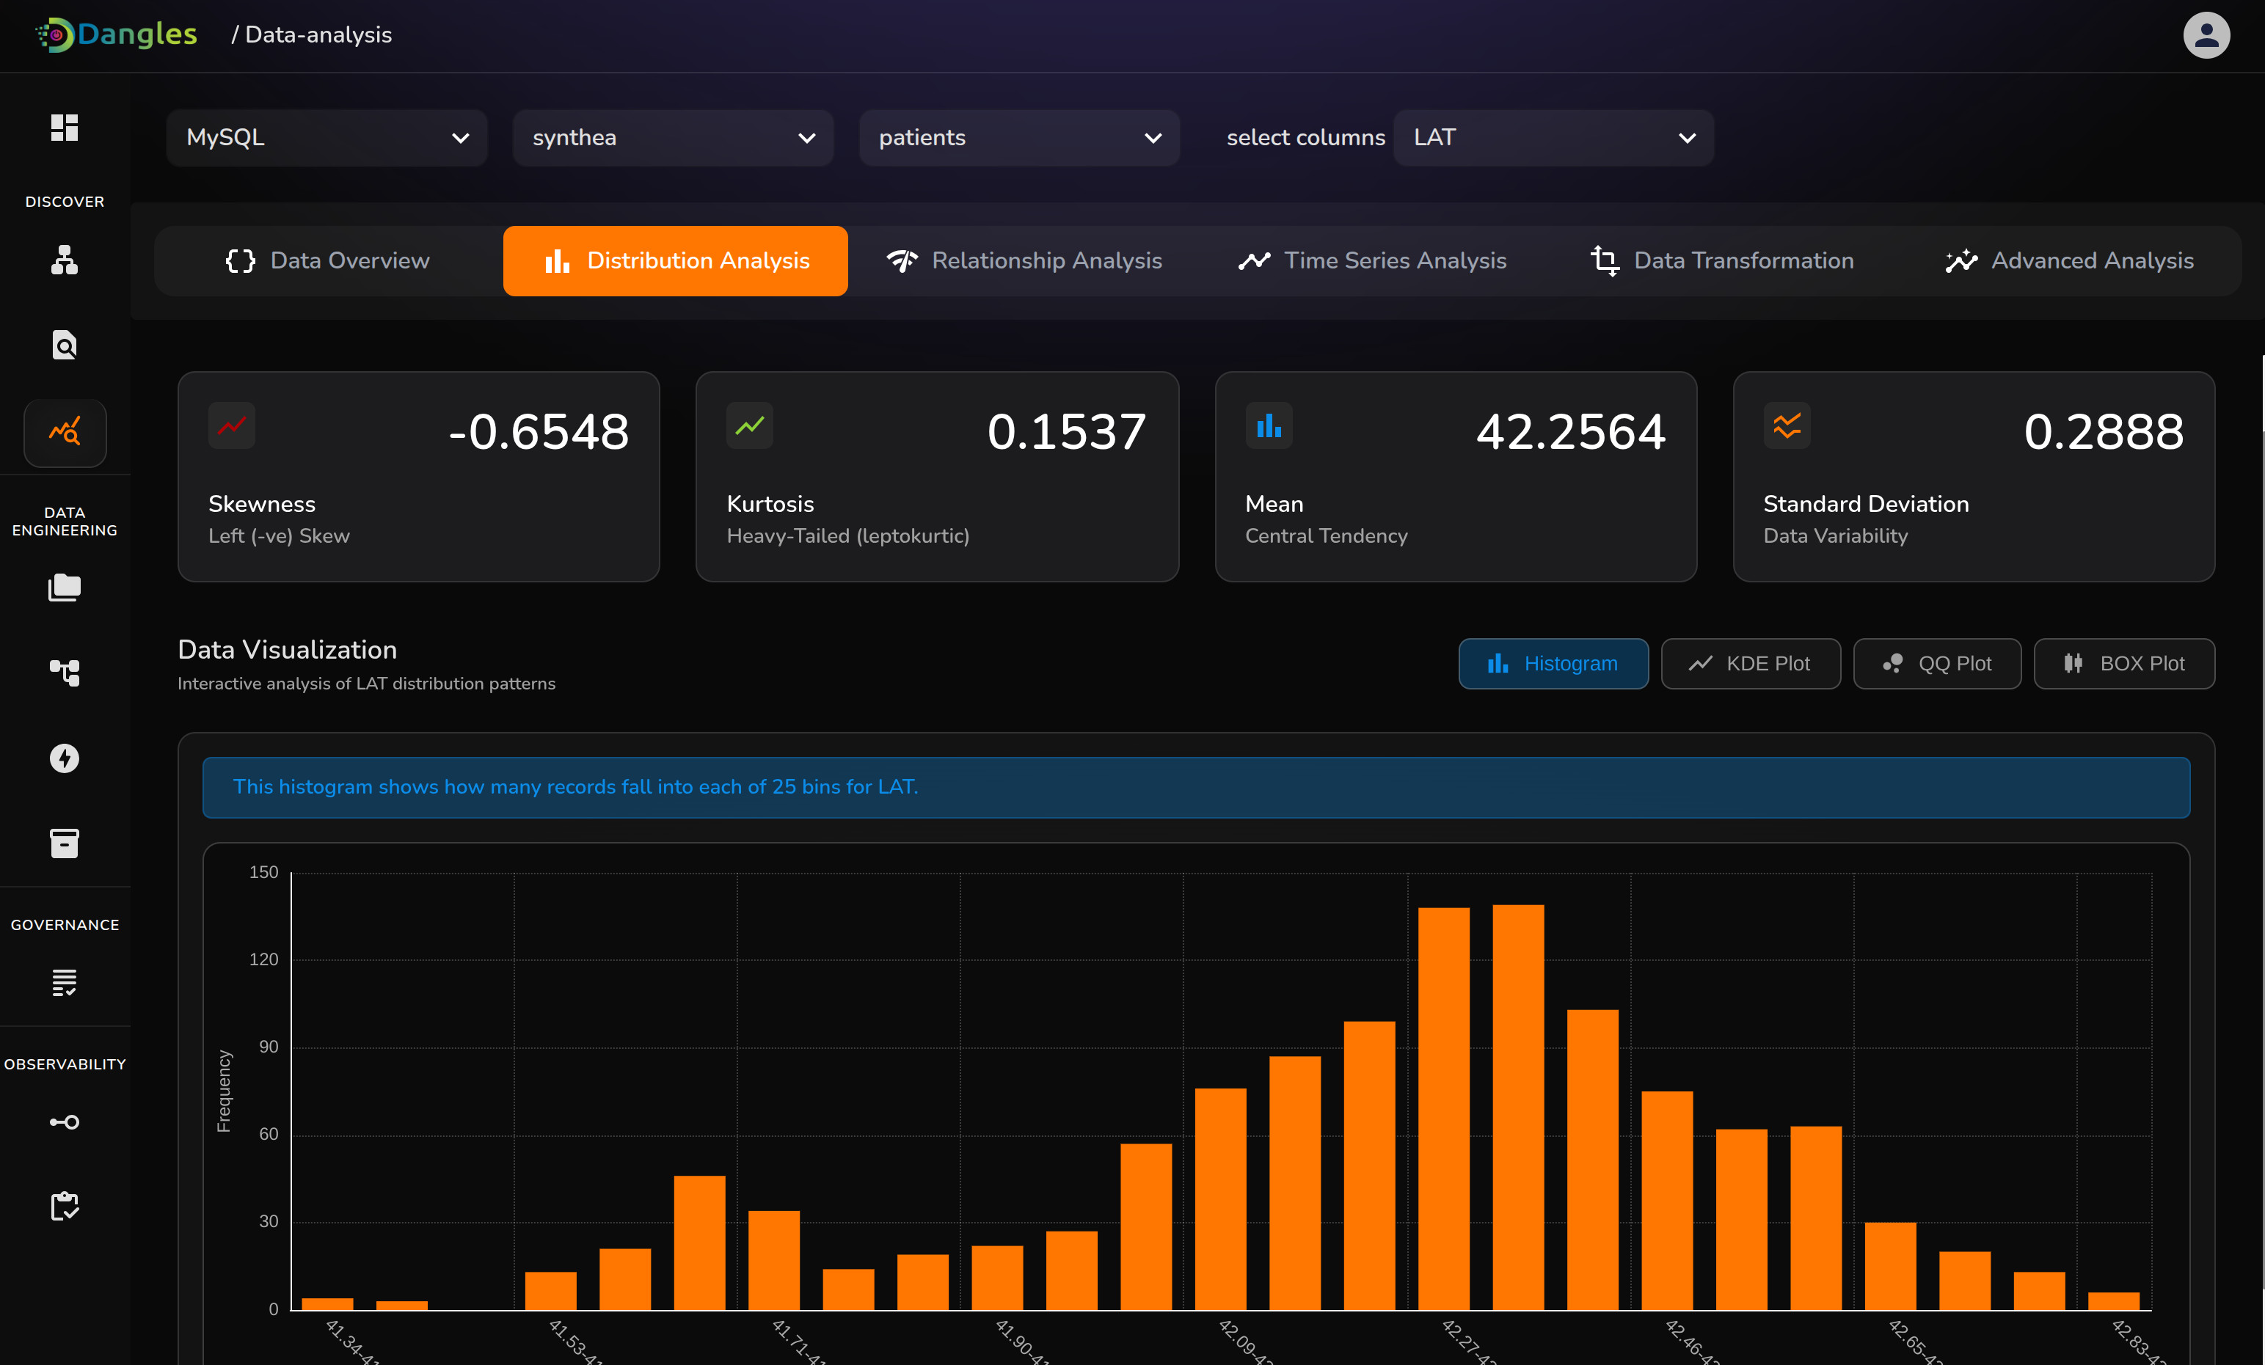Click the Dangles logo link

click(117, 35)
